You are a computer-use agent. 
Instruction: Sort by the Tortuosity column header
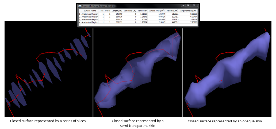(142, 11)
